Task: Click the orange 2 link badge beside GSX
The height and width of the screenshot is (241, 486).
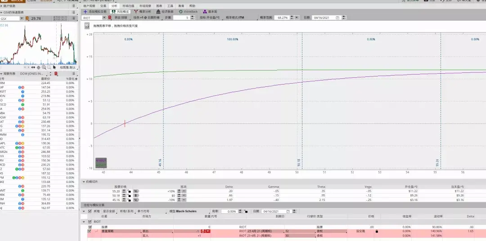Action: click(x=27, y=18)
